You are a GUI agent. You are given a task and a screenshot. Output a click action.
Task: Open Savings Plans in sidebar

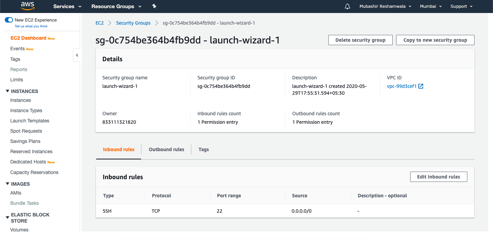tap(25, 141)
